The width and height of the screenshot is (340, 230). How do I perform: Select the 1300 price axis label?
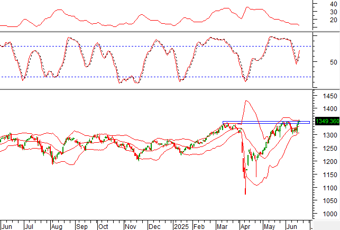(330, 135)
